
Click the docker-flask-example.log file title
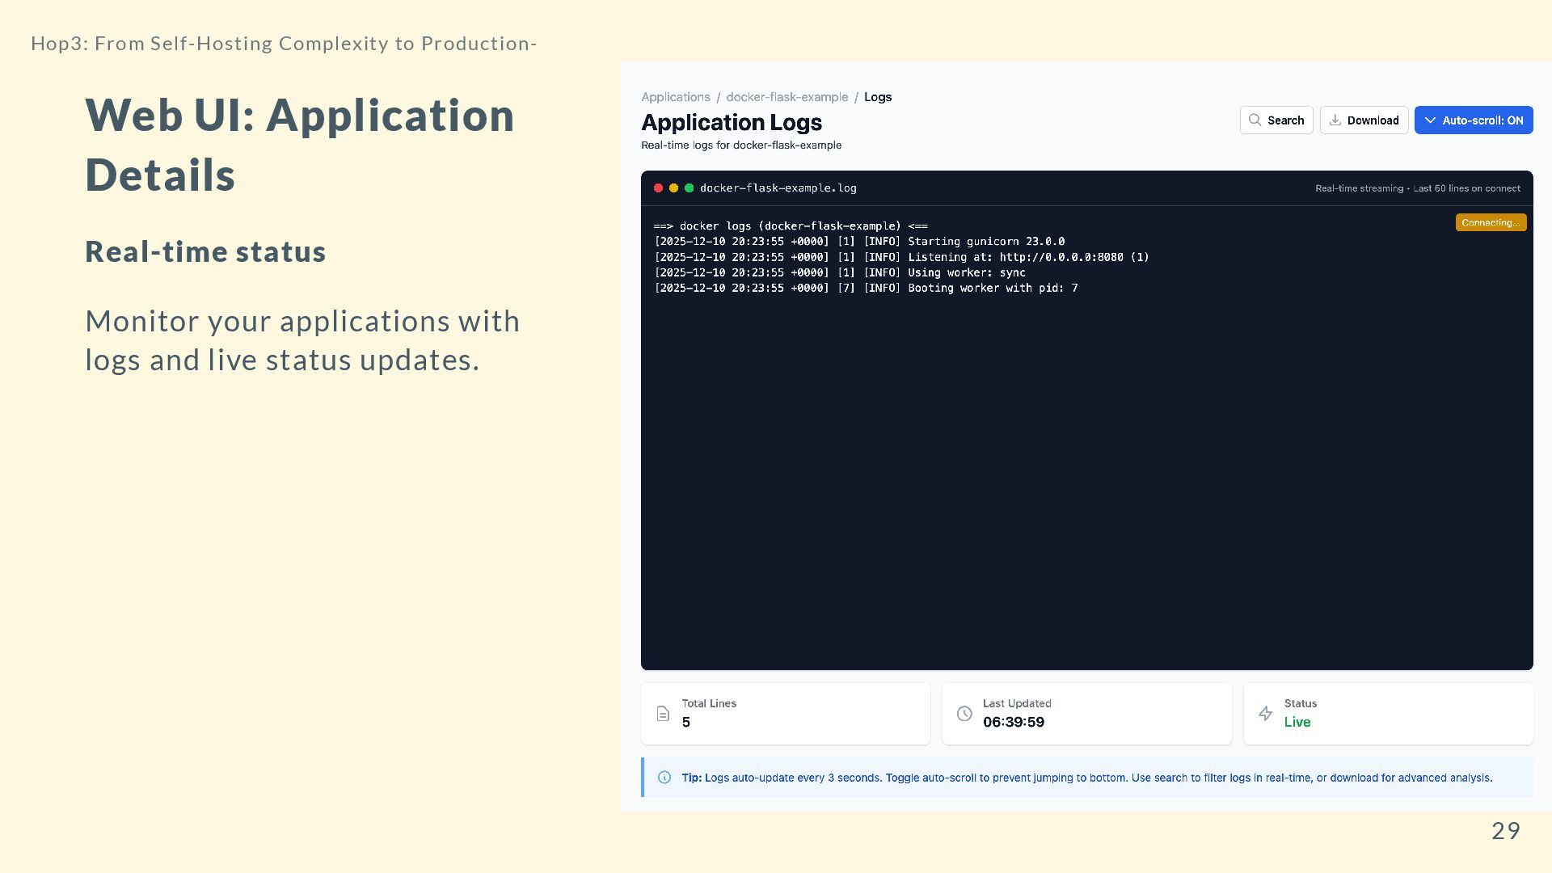pyautogui.click(x=778, y=188)
